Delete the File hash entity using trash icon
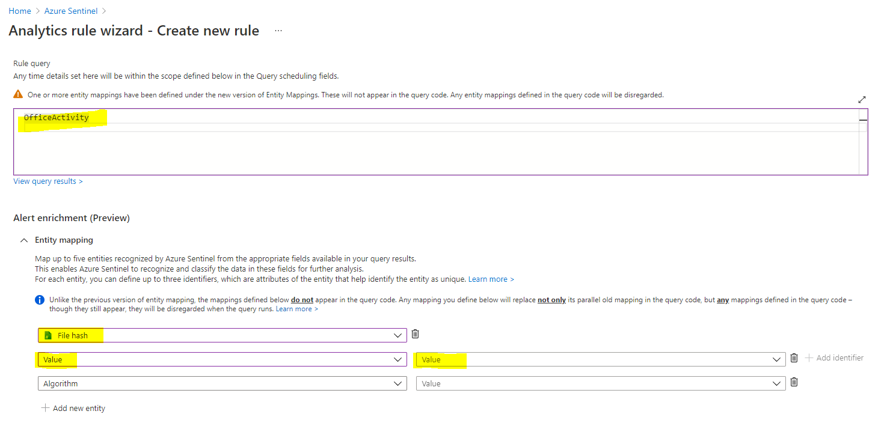Screen dimensions: 893x423 tap(415, 334)
